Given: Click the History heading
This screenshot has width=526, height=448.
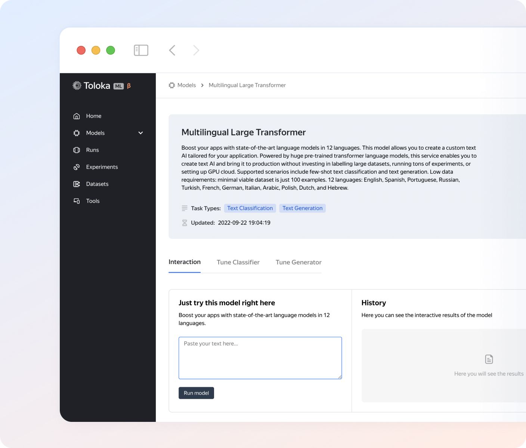Looking at the screenshot, I should coord(374,303).
